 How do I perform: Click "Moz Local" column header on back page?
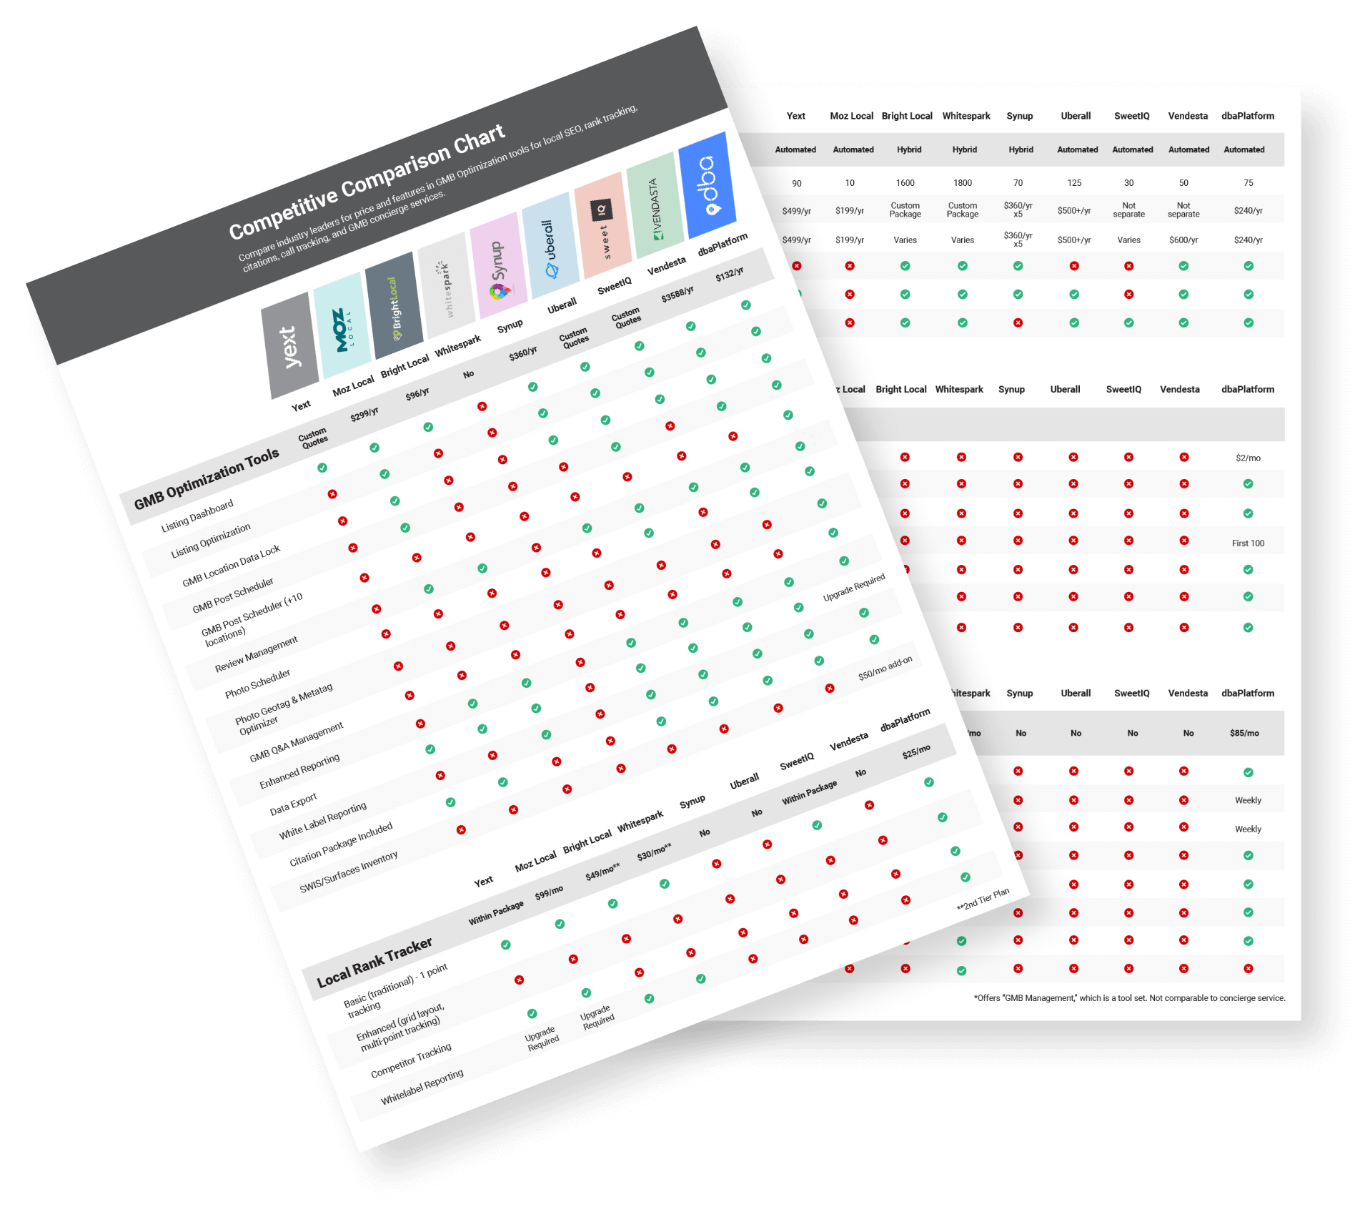coord(851,116)
